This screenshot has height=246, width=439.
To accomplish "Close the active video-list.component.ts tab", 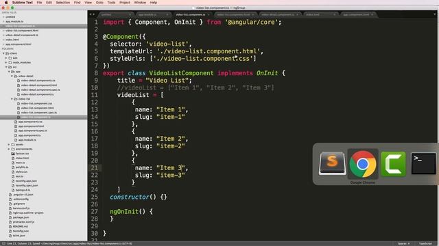I will pos(209,14).
